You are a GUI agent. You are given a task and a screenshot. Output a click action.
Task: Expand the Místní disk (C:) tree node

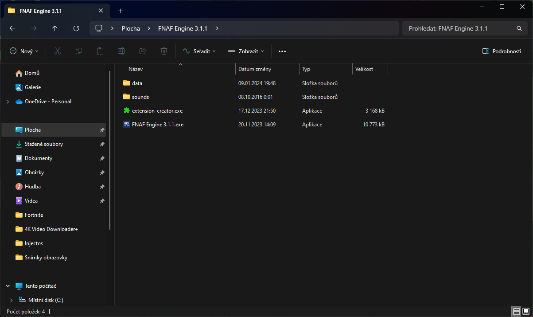(x=11, y=300)
